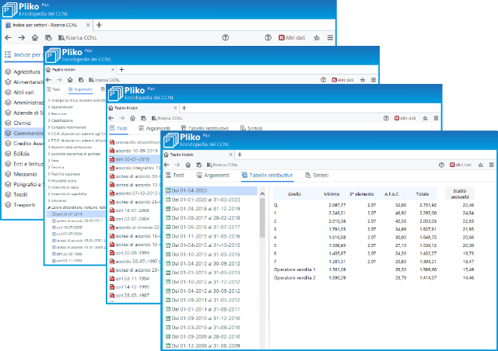498x351 pixels.
Task: Collapse Lavoro straordinario node in second window
Action: click(x=49, y=207)
